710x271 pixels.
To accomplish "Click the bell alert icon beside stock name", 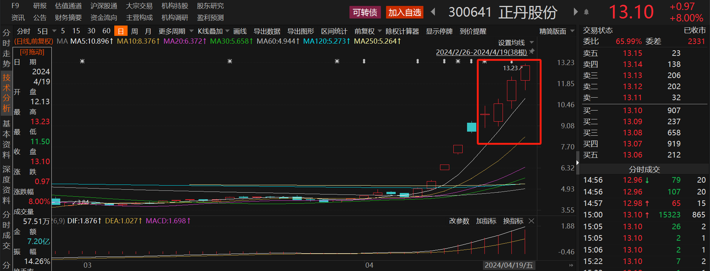I will coord(586,12).
